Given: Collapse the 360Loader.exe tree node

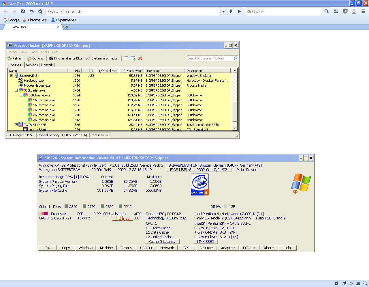Looking at the screenshot, I should (16, 90).
